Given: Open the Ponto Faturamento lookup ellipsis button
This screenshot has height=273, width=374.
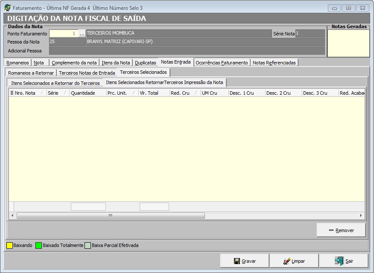Looking at the screenshot, I should click(82, 34).
